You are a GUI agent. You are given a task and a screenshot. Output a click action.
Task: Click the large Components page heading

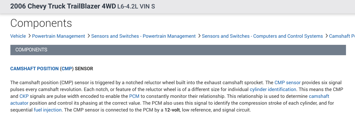point(41,23)
